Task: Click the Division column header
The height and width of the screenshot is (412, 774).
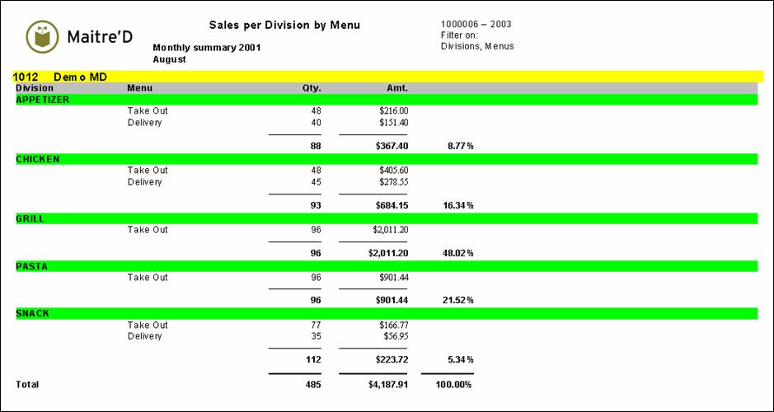Action: 35,87
